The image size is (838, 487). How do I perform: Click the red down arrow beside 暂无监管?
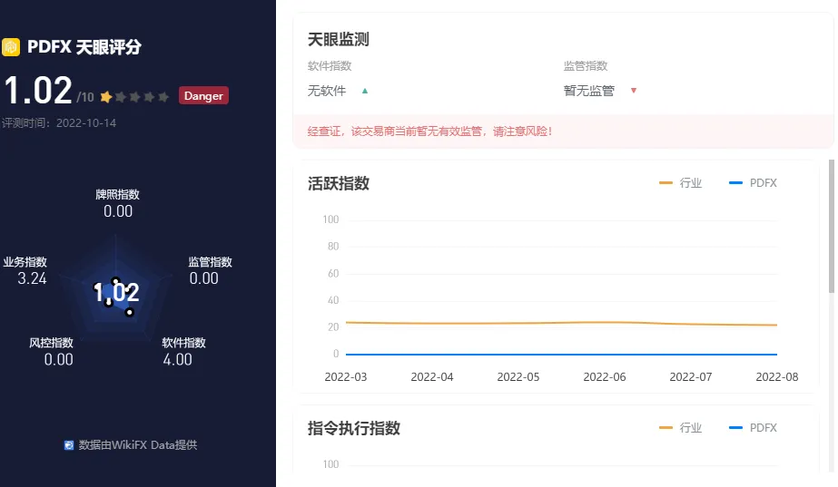tap(634, 91)
